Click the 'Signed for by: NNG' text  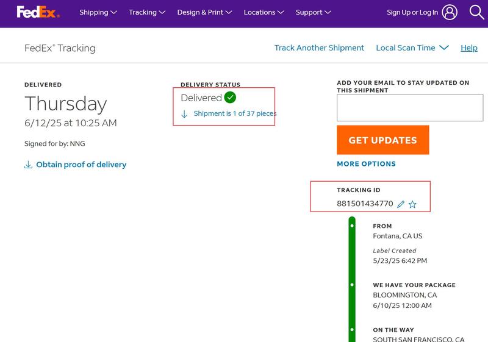tap(55, 144)
